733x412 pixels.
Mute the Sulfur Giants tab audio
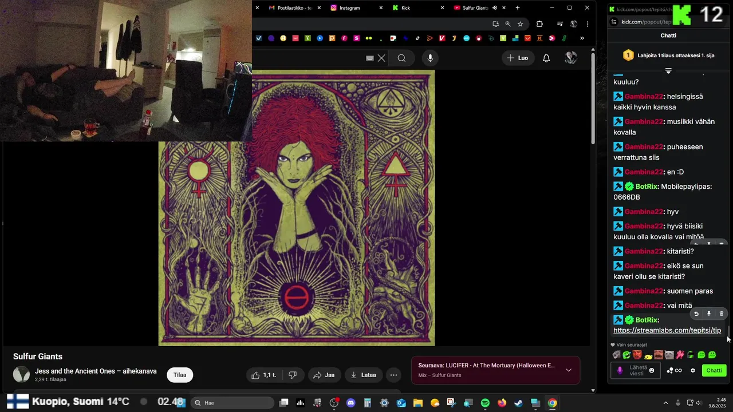point(495,7)
